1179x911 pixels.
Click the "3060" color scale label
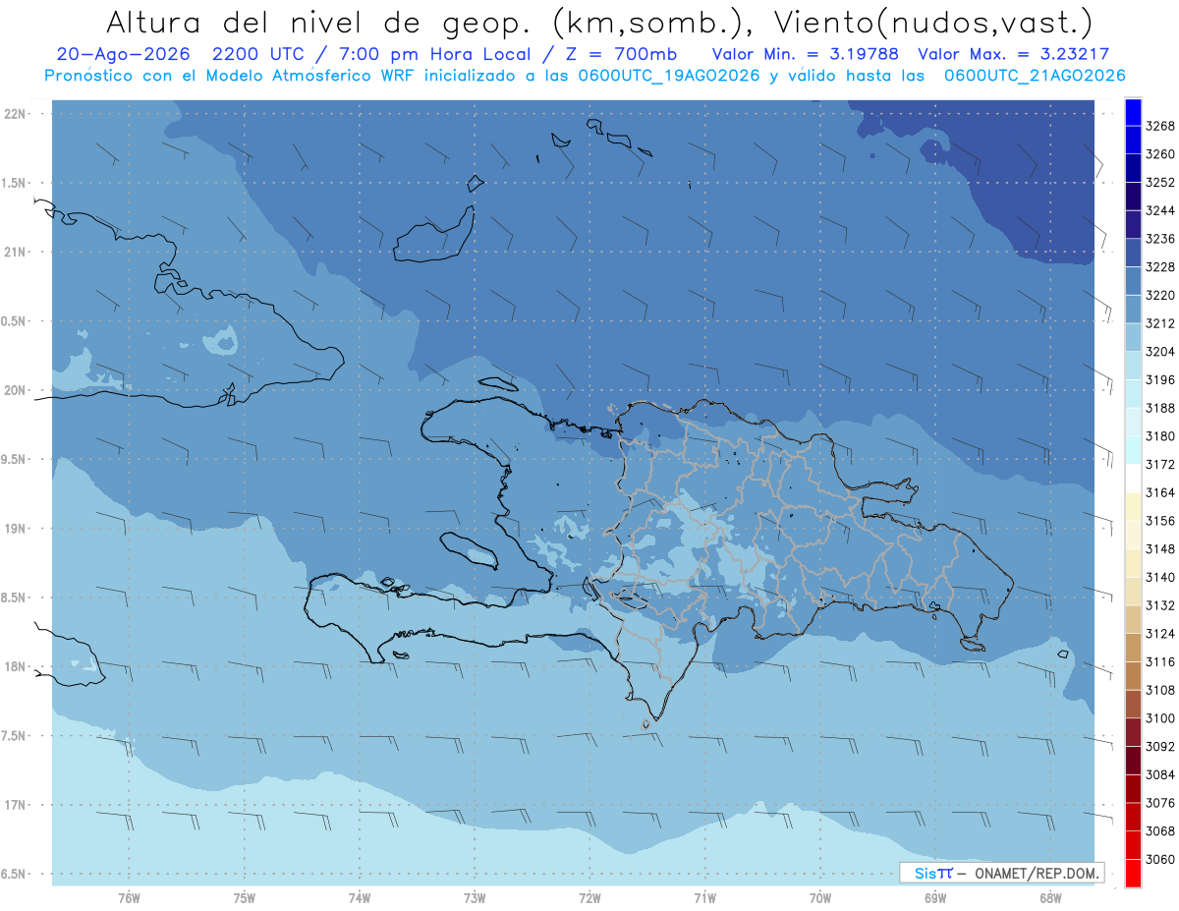[1160, 859]
